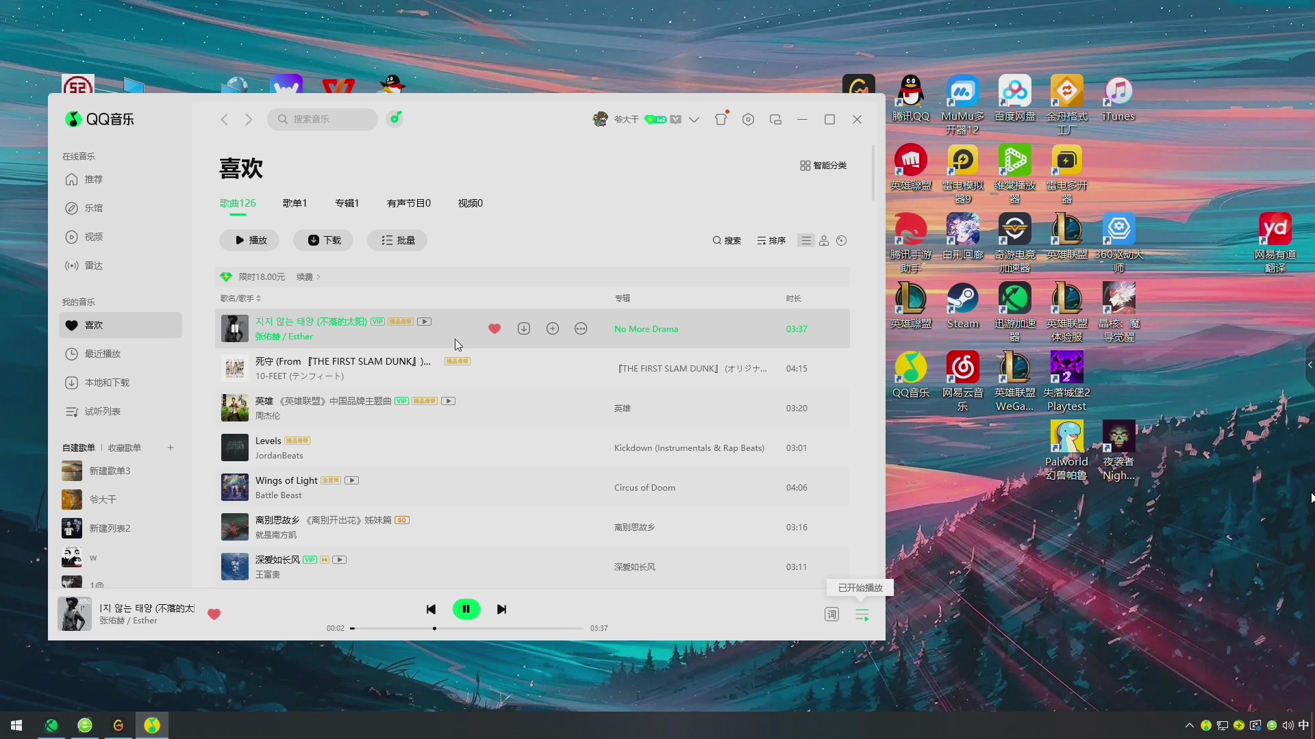
Task: Open the artist link 周杰伦
Action: [268, 415]
